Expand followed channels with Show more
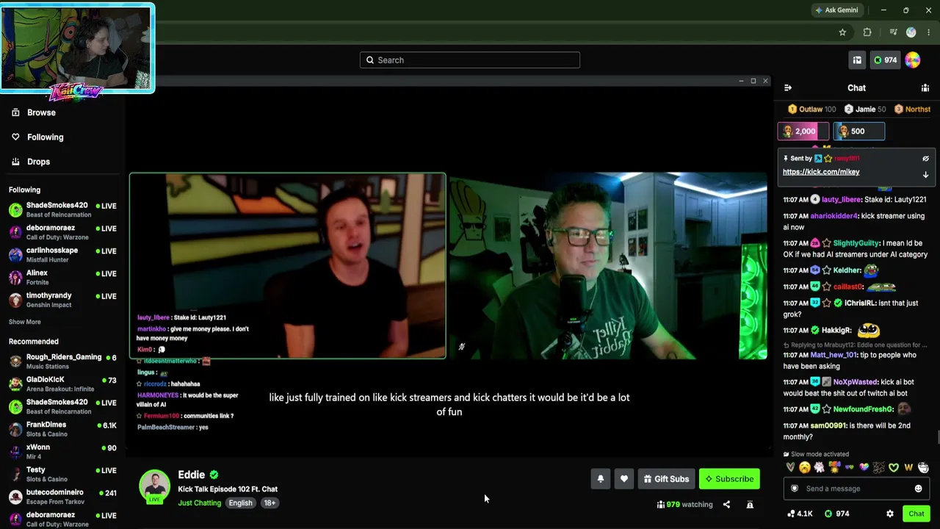The image size is (940, 529). point(25,322)
